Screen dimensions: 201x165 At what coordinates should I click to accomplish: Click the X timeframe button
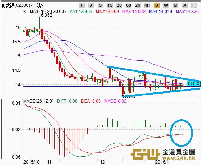184,5
